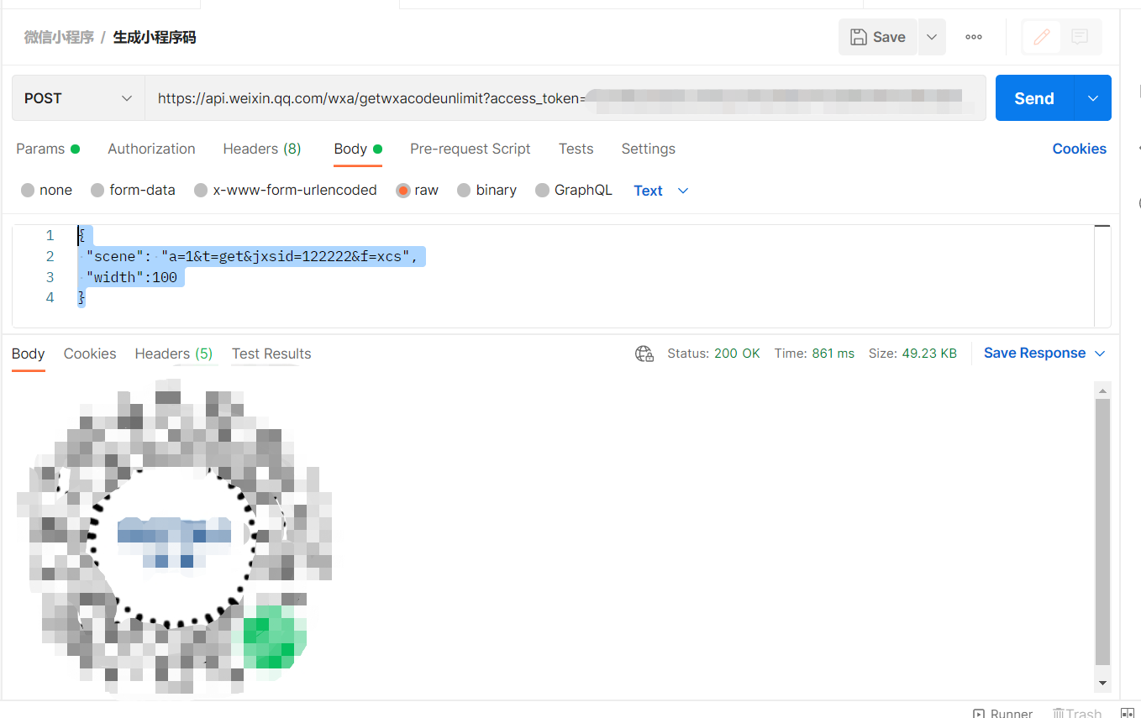
Task: Click the response scrollbar up arrow
Action: 1103,390
